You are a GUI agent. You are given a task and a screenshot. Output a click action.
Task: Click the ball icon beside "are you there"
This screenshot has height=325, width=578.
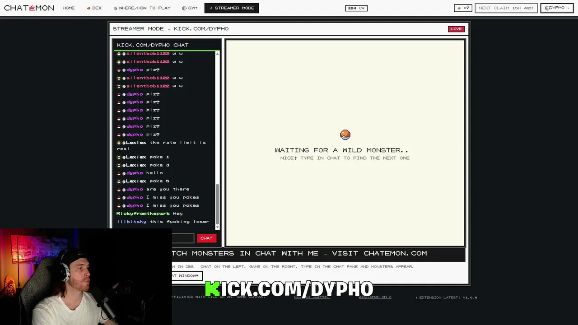click(x=119, y=190)
